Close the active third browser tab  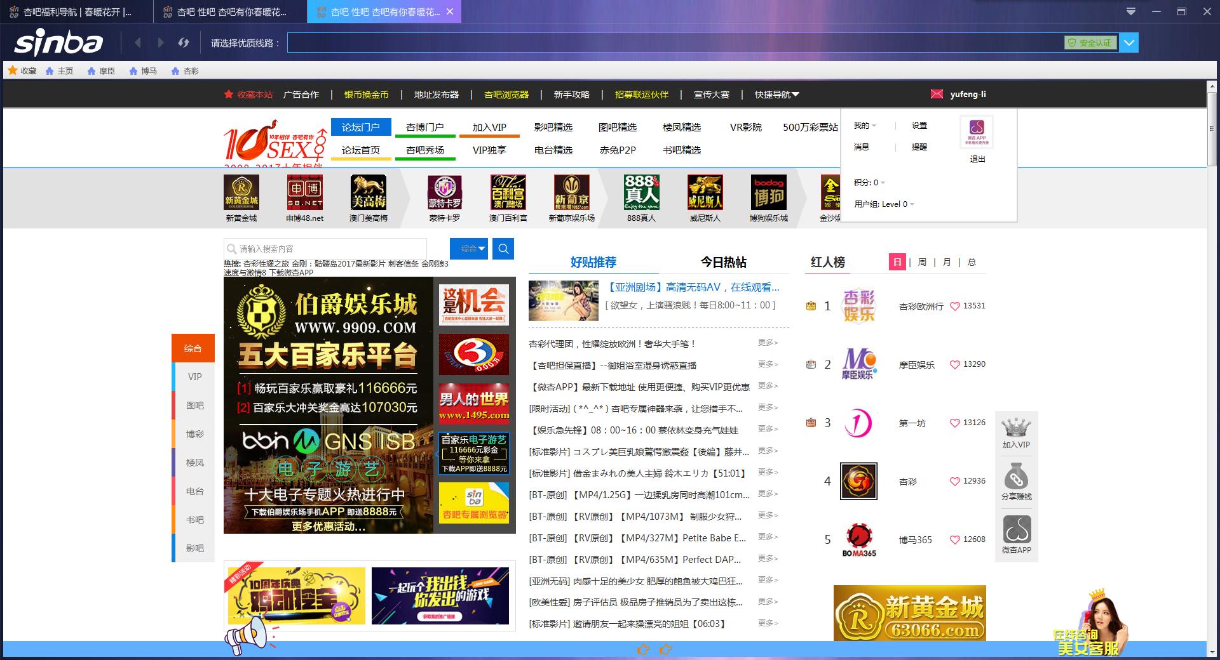tap(450, 11)
